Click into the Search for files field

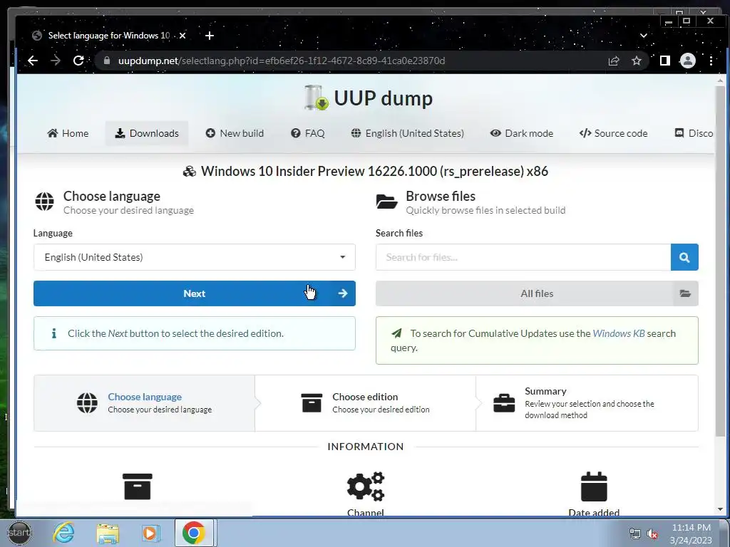click(523, 257)
